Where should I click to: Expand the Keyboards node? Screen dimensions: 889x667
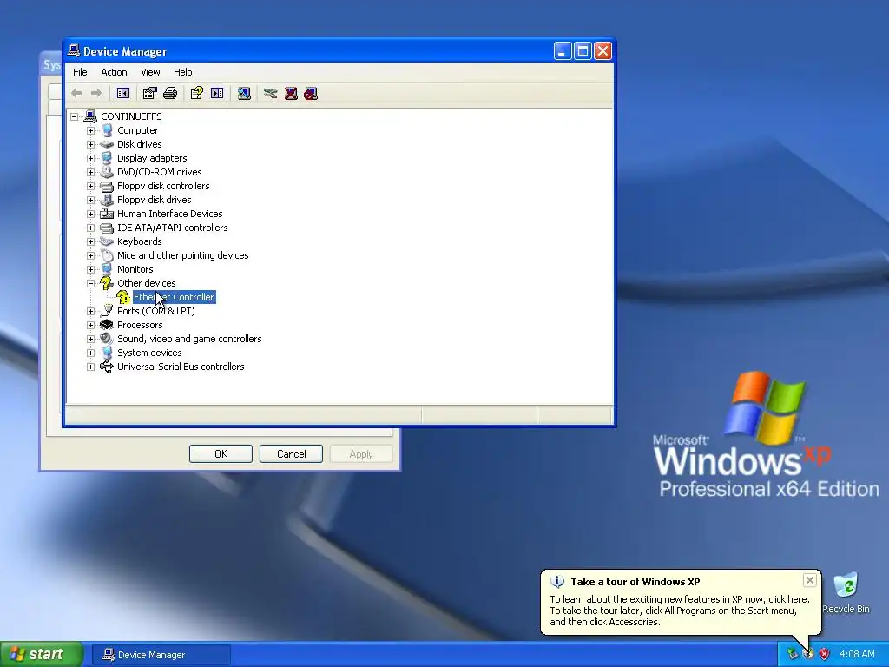tap(90, 241)
